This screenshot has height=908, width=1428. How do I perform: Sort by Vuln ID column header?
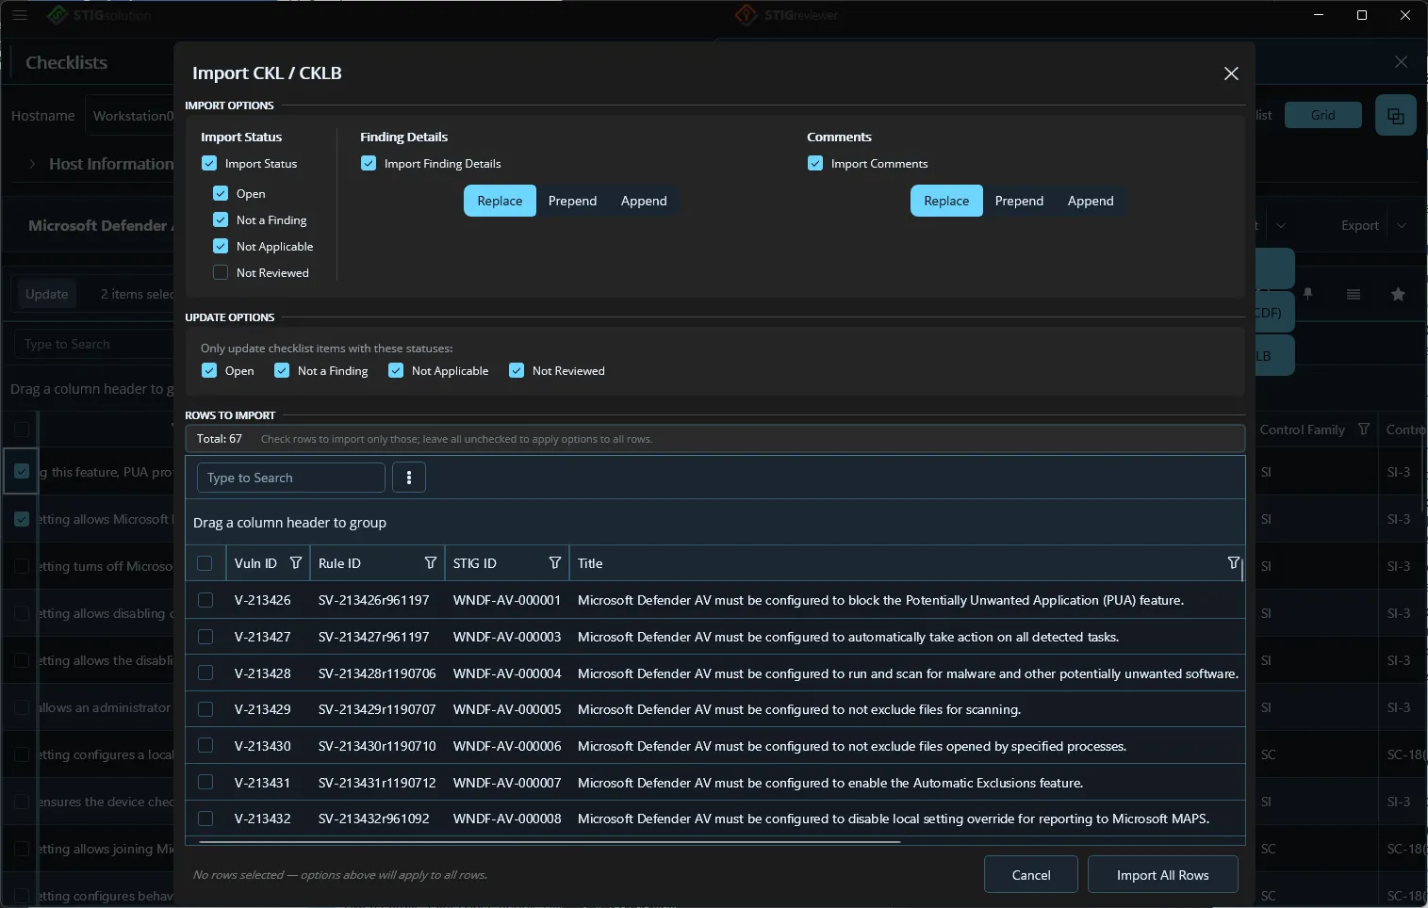click(x=255, y=563)
